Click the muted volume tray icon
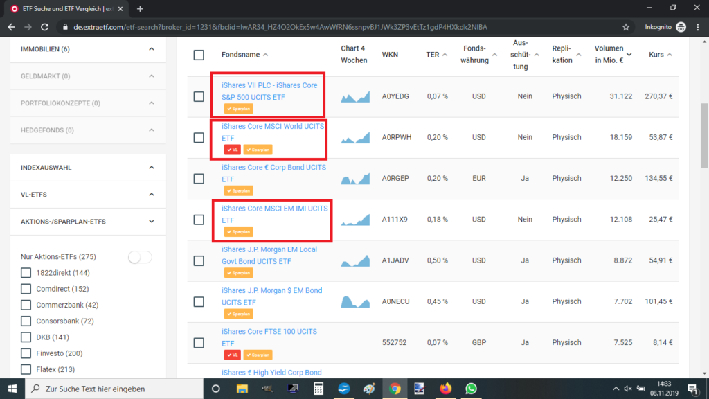The width and height of the screenshot is (709, 399). pyautogui.click(x=628, y=389)
